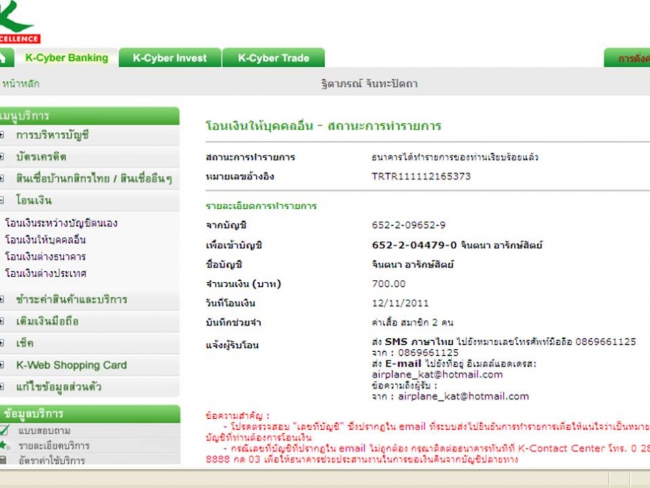Image resolution: width=650 pixels, height=488 pixels.
Task: Collapse the โอนเงิน menu section
Action: pos(34,201)
